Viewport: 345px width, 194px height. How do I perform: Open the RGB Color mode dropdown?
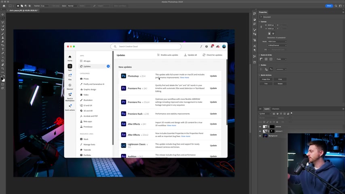coord(277,41)
